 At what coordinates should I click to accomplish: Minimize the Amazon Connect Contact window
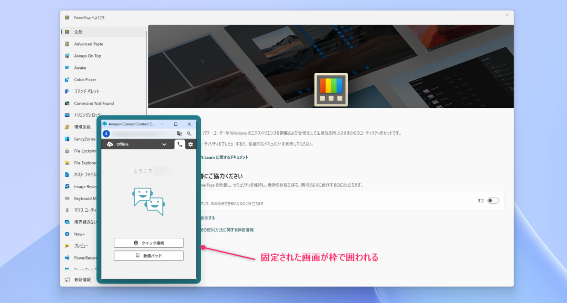tap(162, 124)
